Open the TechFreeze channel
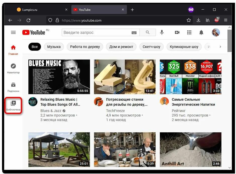 [x=115, y=111]
